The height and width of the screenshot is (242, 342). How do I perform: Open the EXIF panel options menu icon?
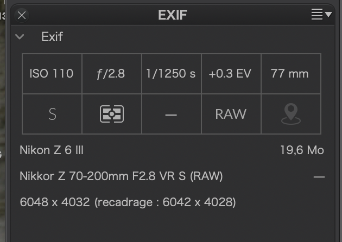coord(321,15)
